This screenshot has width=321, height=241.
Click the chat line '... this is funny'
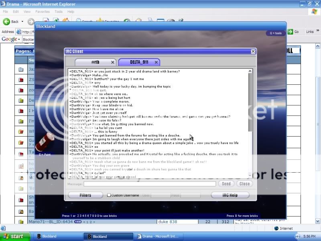[93, 132]
